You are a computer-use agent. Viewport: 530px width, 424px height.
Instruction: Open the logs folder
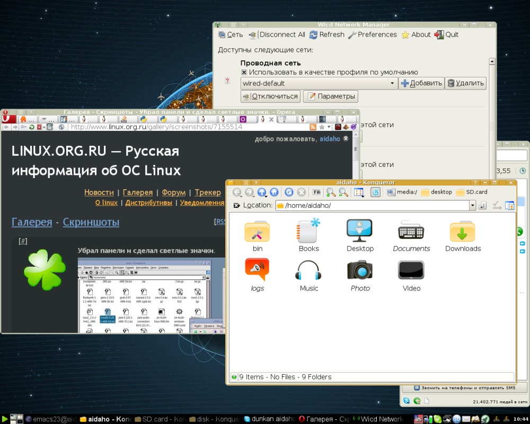[x=257, y=275]
